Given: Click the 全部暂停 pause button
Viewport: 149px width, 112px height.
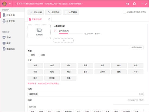Looking at the screenshot, I should point(71,12).
